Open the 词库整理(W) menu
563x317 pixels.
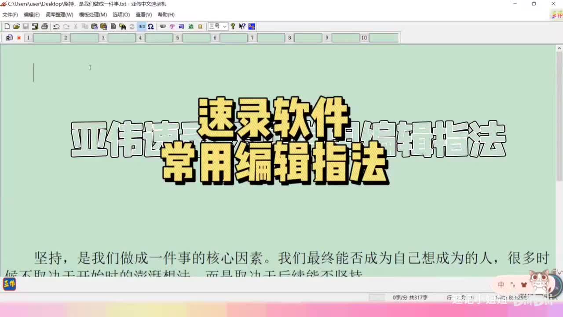[59, 15]
